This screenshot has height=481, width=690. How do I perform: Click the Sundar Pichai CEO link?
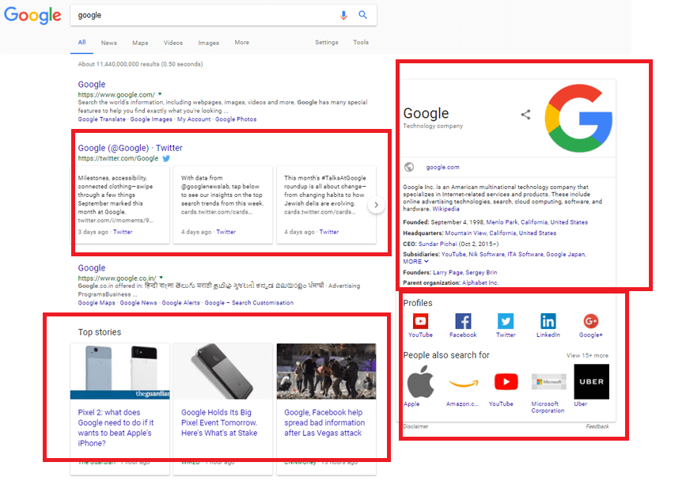(438, 244)
